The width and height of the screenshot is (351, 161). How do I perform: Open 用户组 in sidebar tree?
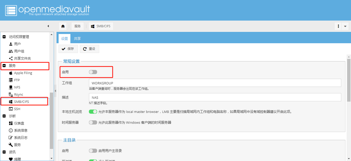[19, 51]
